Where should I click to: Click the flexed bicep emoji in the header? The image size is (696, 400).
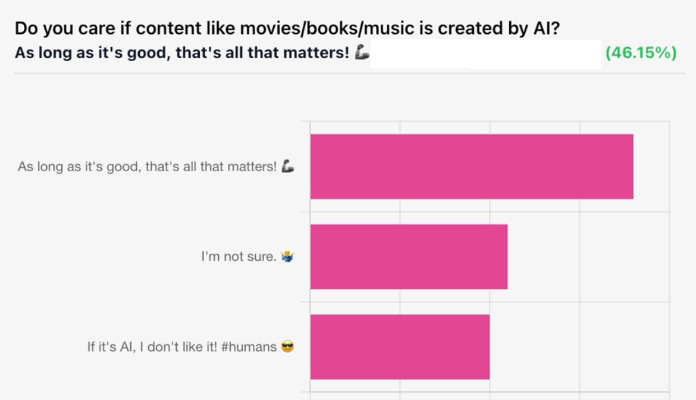362,52
